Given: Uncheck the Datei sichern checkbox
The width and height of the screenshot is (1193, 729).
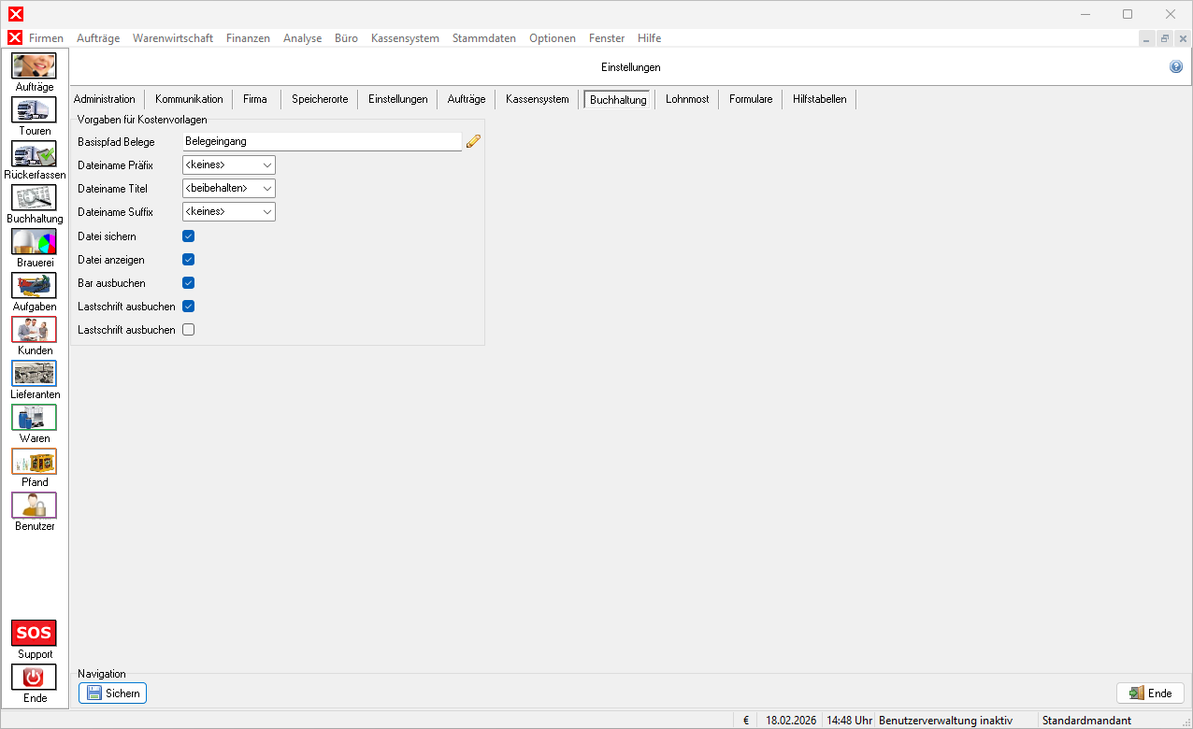Looking at the screenshot, I should pos(188,236).
